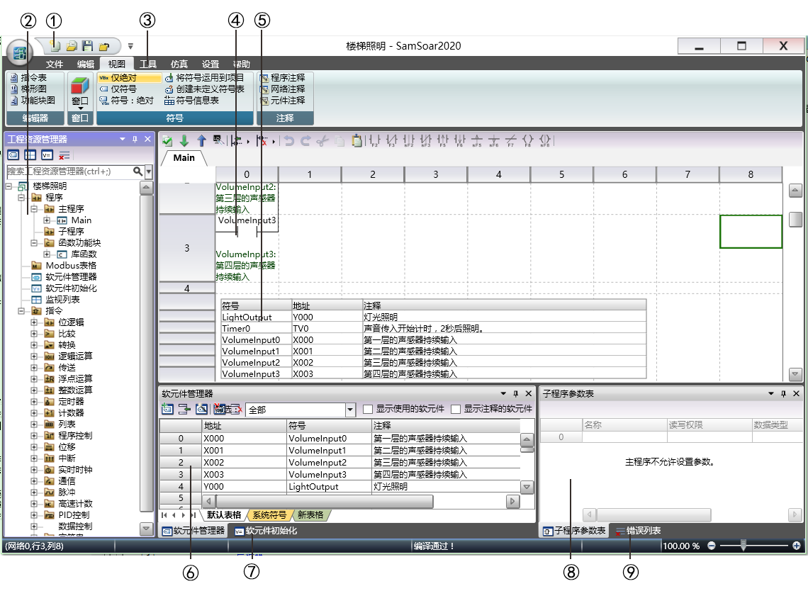Click 符号信息表 button in ribbon
This screenshot has width=808, height=591.
point(196,101)
